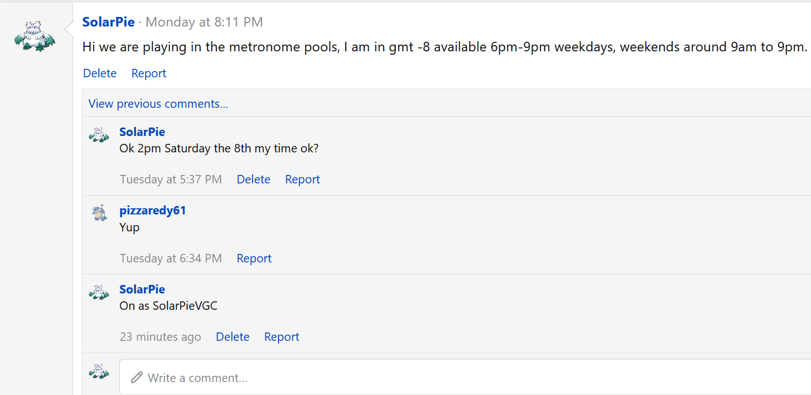The height and width of the screenshot is (395, 811).
Task: Click the 'Tuesday at 6:34 PM' timestamp
Action: [171, 258]
